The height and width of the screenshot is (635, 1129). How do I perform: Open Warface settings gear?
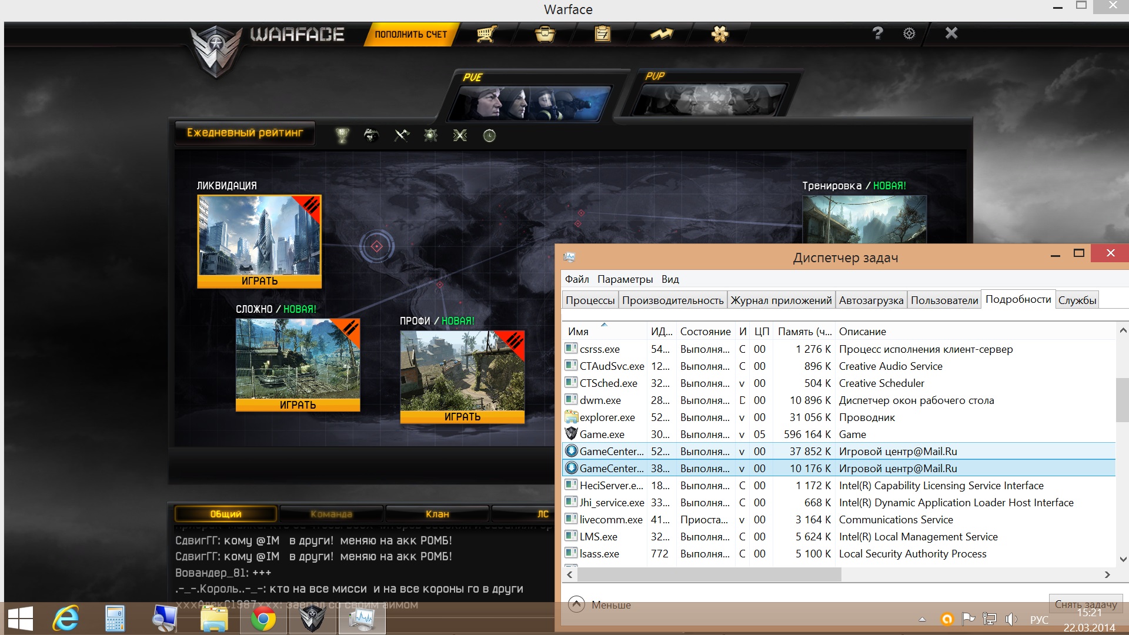point(909,34)
